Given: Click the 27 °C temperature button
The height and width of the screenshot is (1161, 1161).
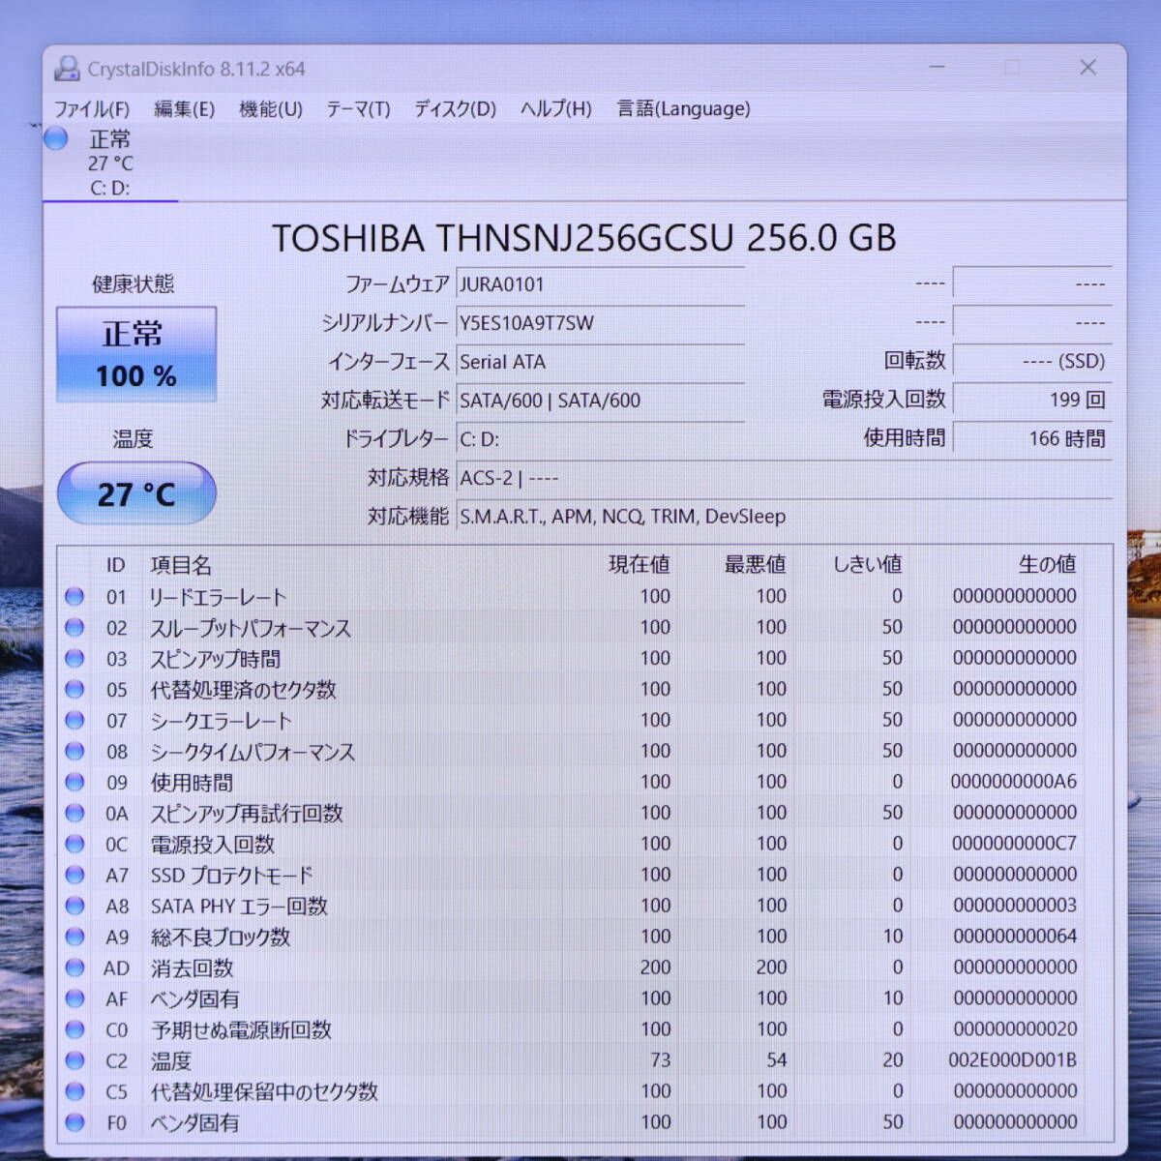Looking at the screenshot, I should pos(136,494).
